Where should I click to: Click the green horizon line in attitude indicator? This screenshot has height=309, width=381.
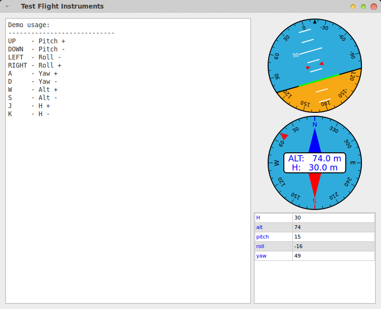319,80
